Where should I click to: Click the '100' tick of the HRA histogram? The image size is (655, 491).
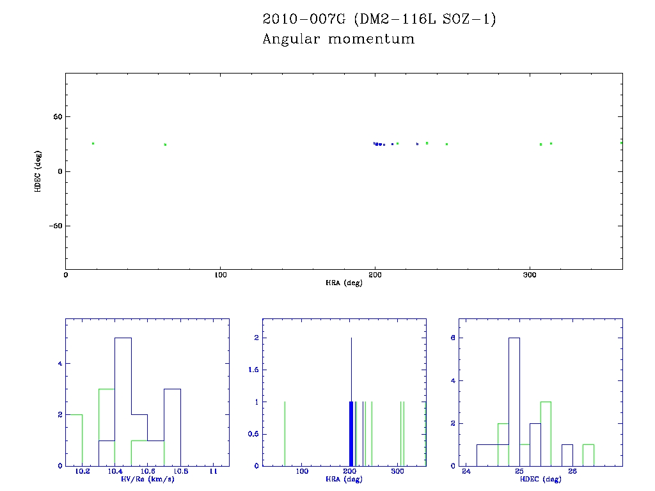[x=302, y=471]
